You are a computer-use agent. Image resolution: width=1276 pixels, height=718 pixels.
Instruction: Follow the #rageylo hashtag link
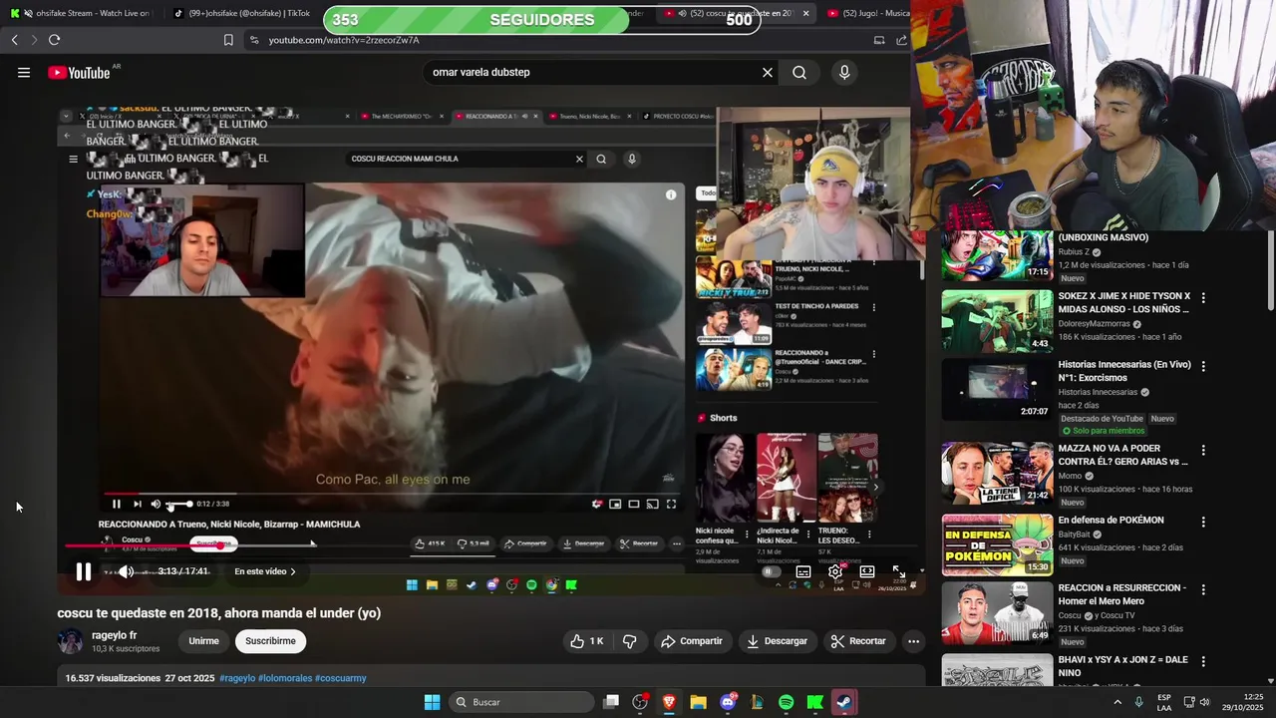[x=237, y=678]
